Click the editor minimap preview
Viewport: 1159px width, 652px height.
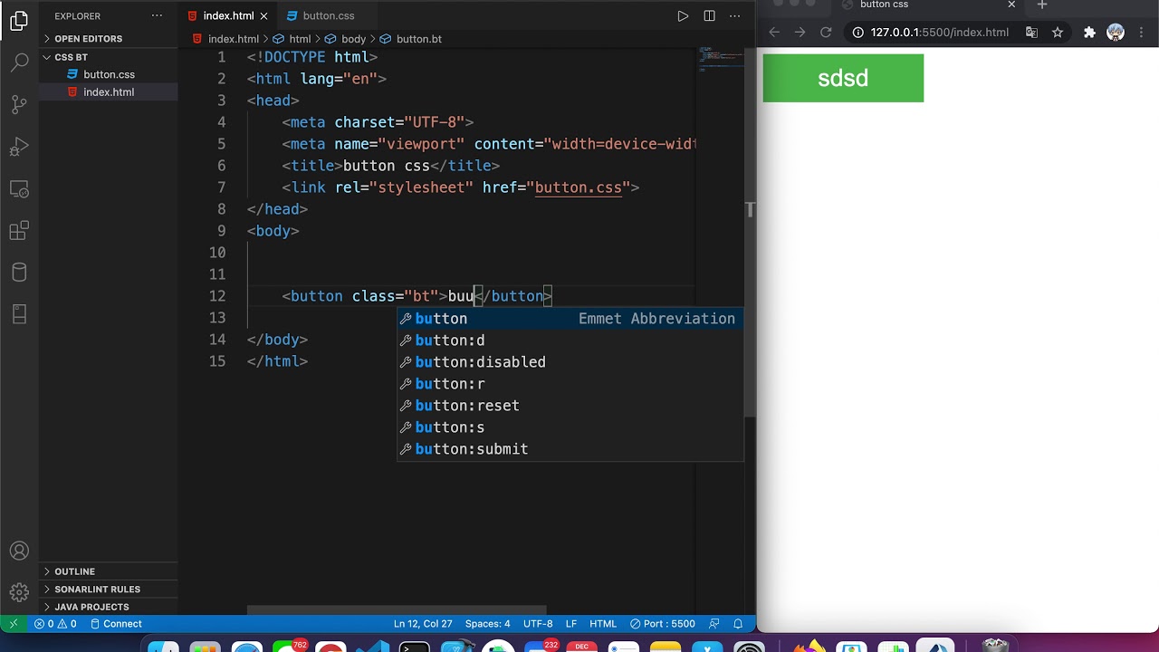[720, 58]
